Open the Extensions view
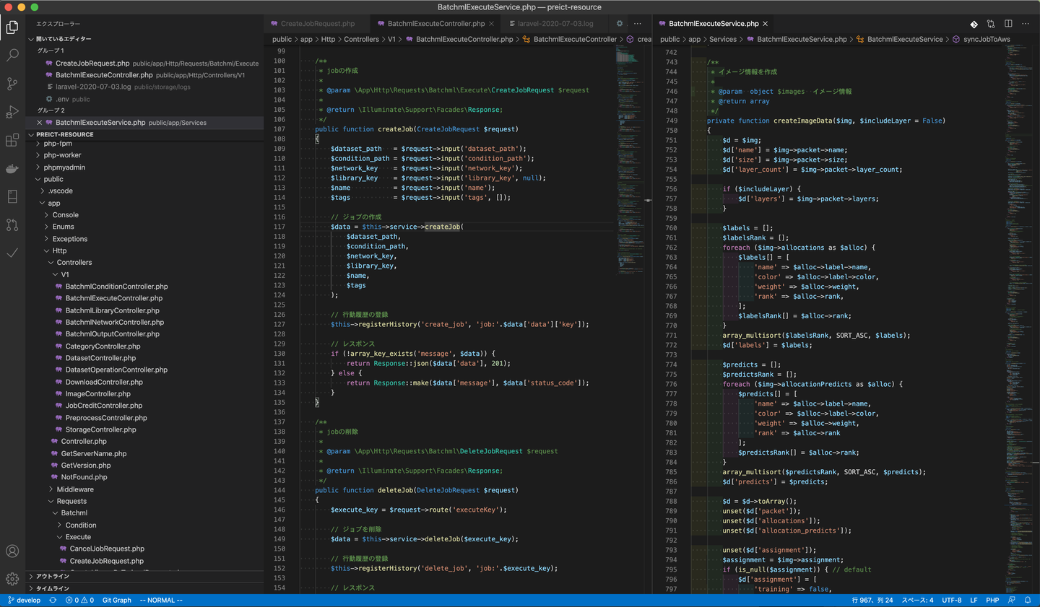 tap(12, 140)
